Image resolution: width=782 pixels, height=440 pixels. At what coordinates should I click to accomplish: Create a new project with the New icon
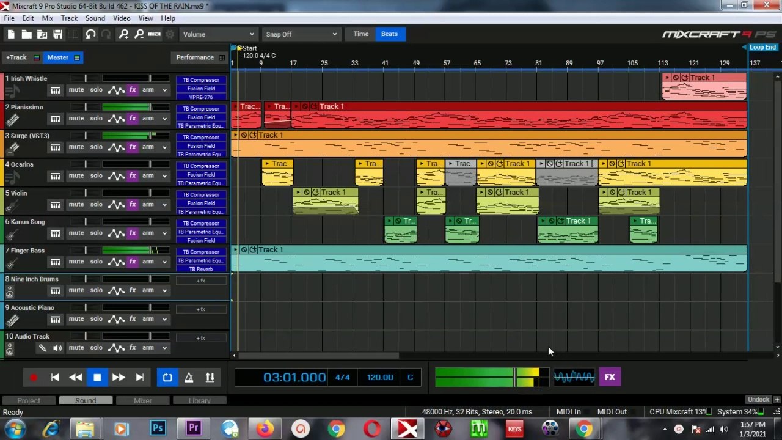point(10,34)
